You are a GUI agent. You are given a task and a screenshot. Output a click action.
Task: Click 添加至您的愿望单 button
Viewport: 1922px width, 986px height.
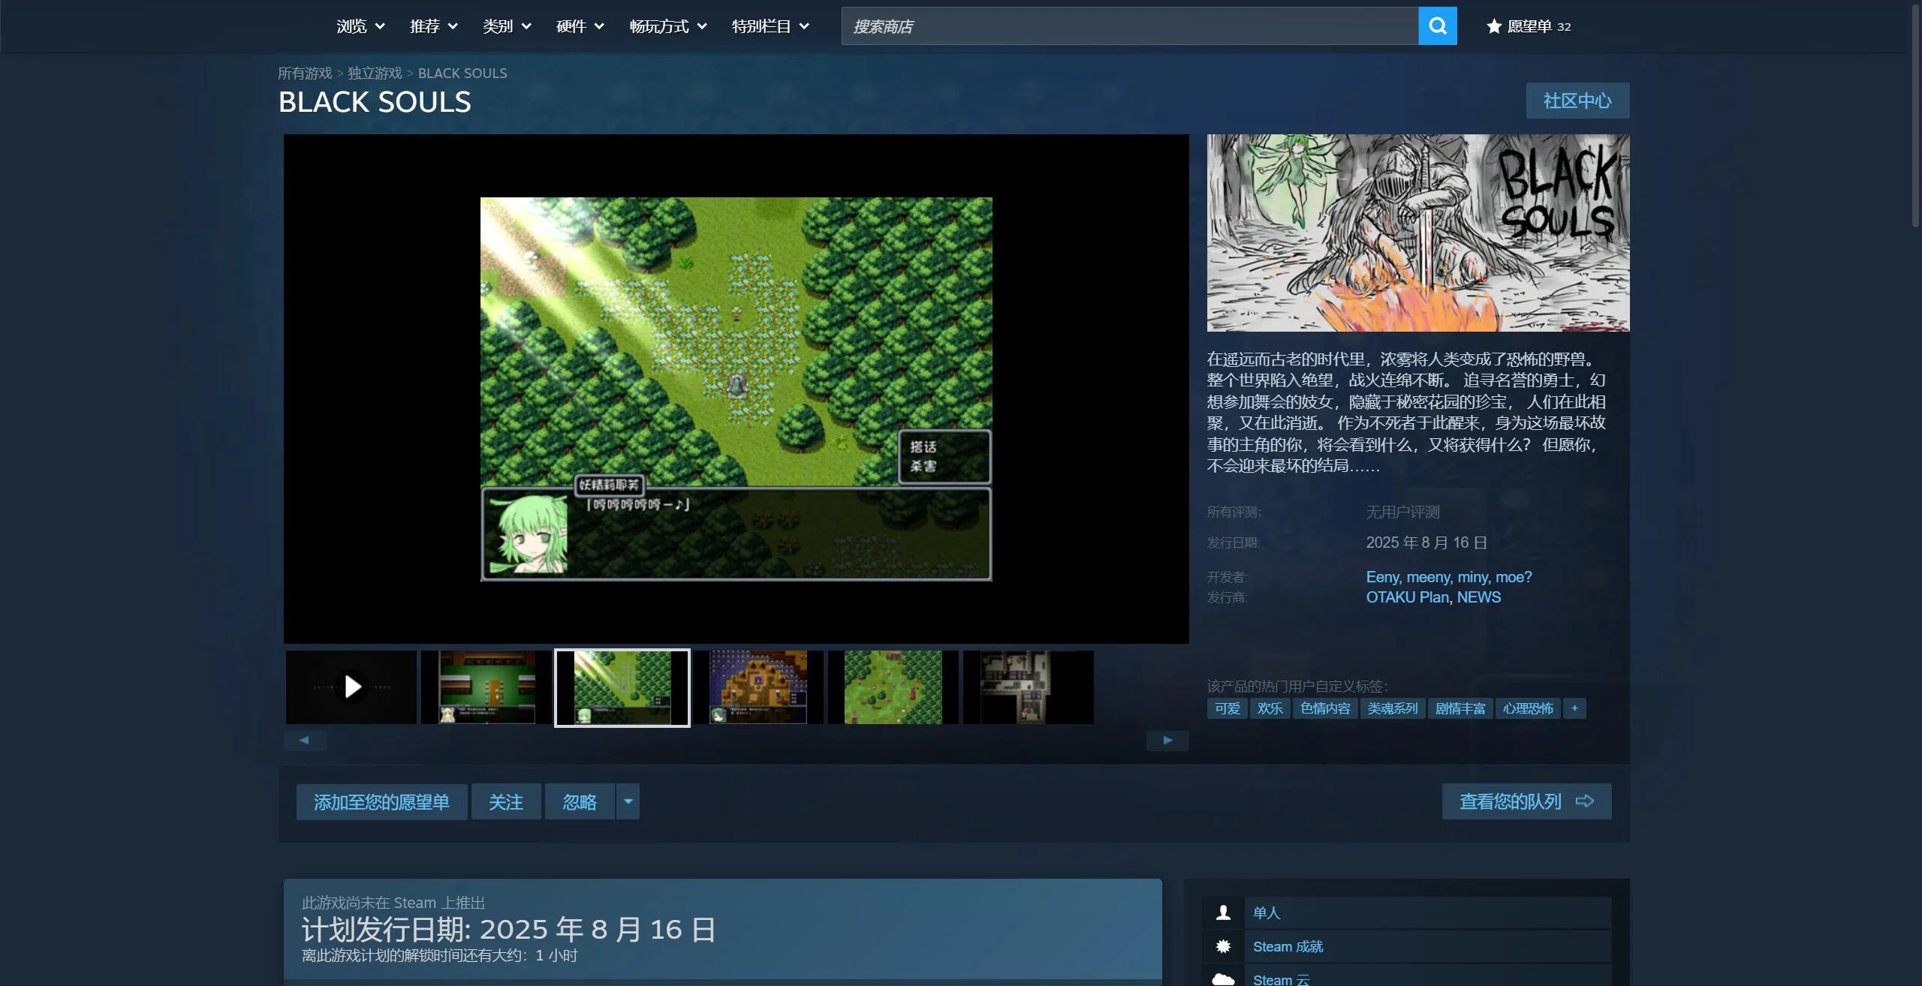pos(381,801)
